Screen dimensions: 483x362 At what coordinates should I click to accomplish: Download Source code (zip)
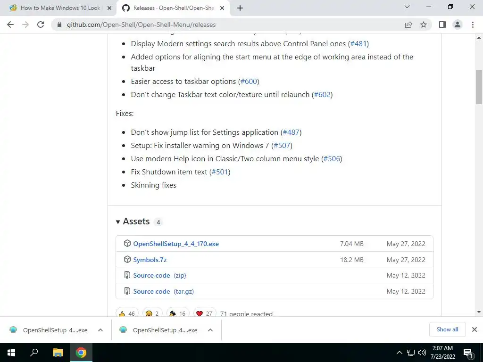(x=159, y=275)
